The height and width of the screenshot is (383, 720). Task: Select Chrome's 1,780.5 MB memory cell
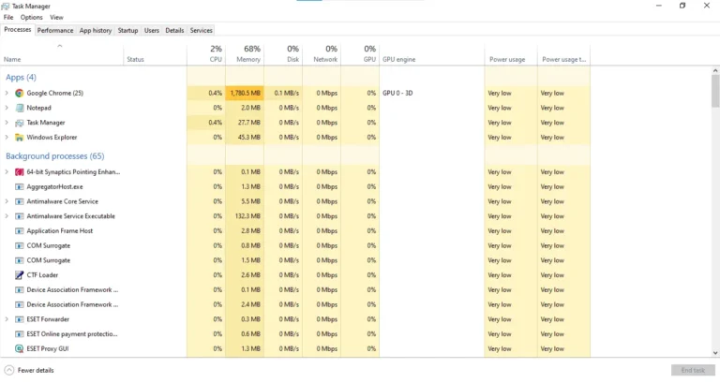245,93
